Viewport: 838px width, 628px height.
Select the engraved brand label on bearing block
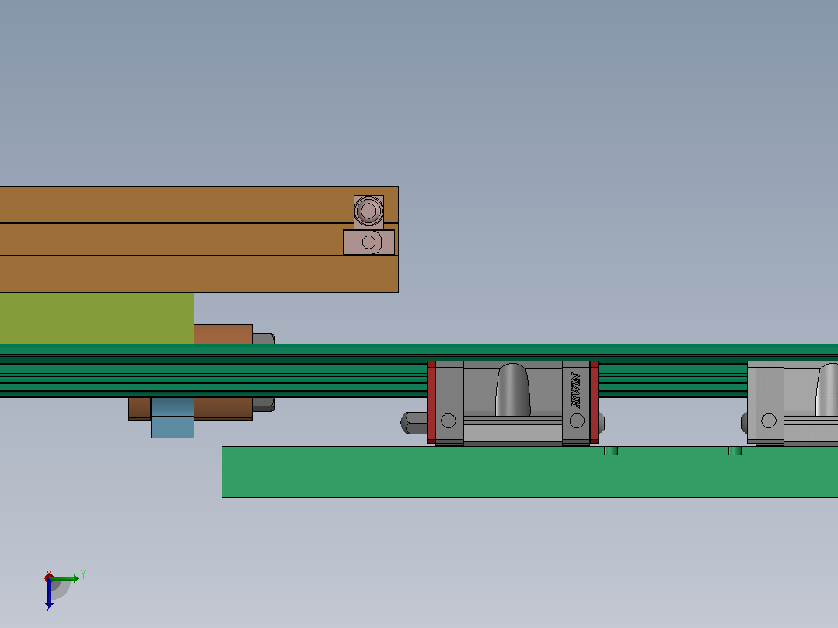tap(575, 390)
